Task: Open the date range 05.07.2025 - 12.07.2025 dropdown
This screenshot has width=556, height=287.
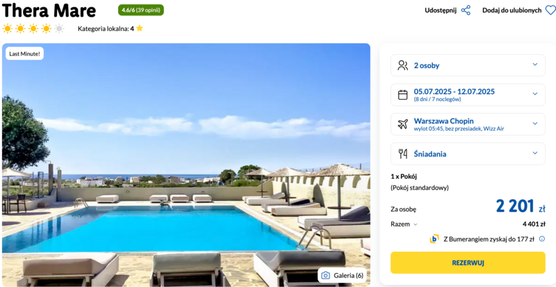Action: 468,94
